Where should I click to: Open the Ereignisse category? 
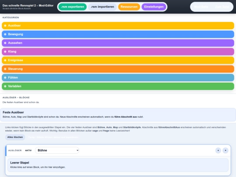click(x=118, y=60)
